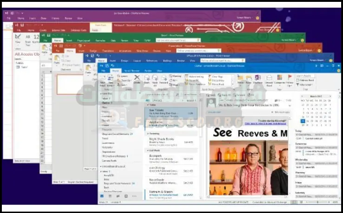Click Save icon in Access title bar
The width and height of the screenshot is (343, 213).
click(x=22, y=25)
